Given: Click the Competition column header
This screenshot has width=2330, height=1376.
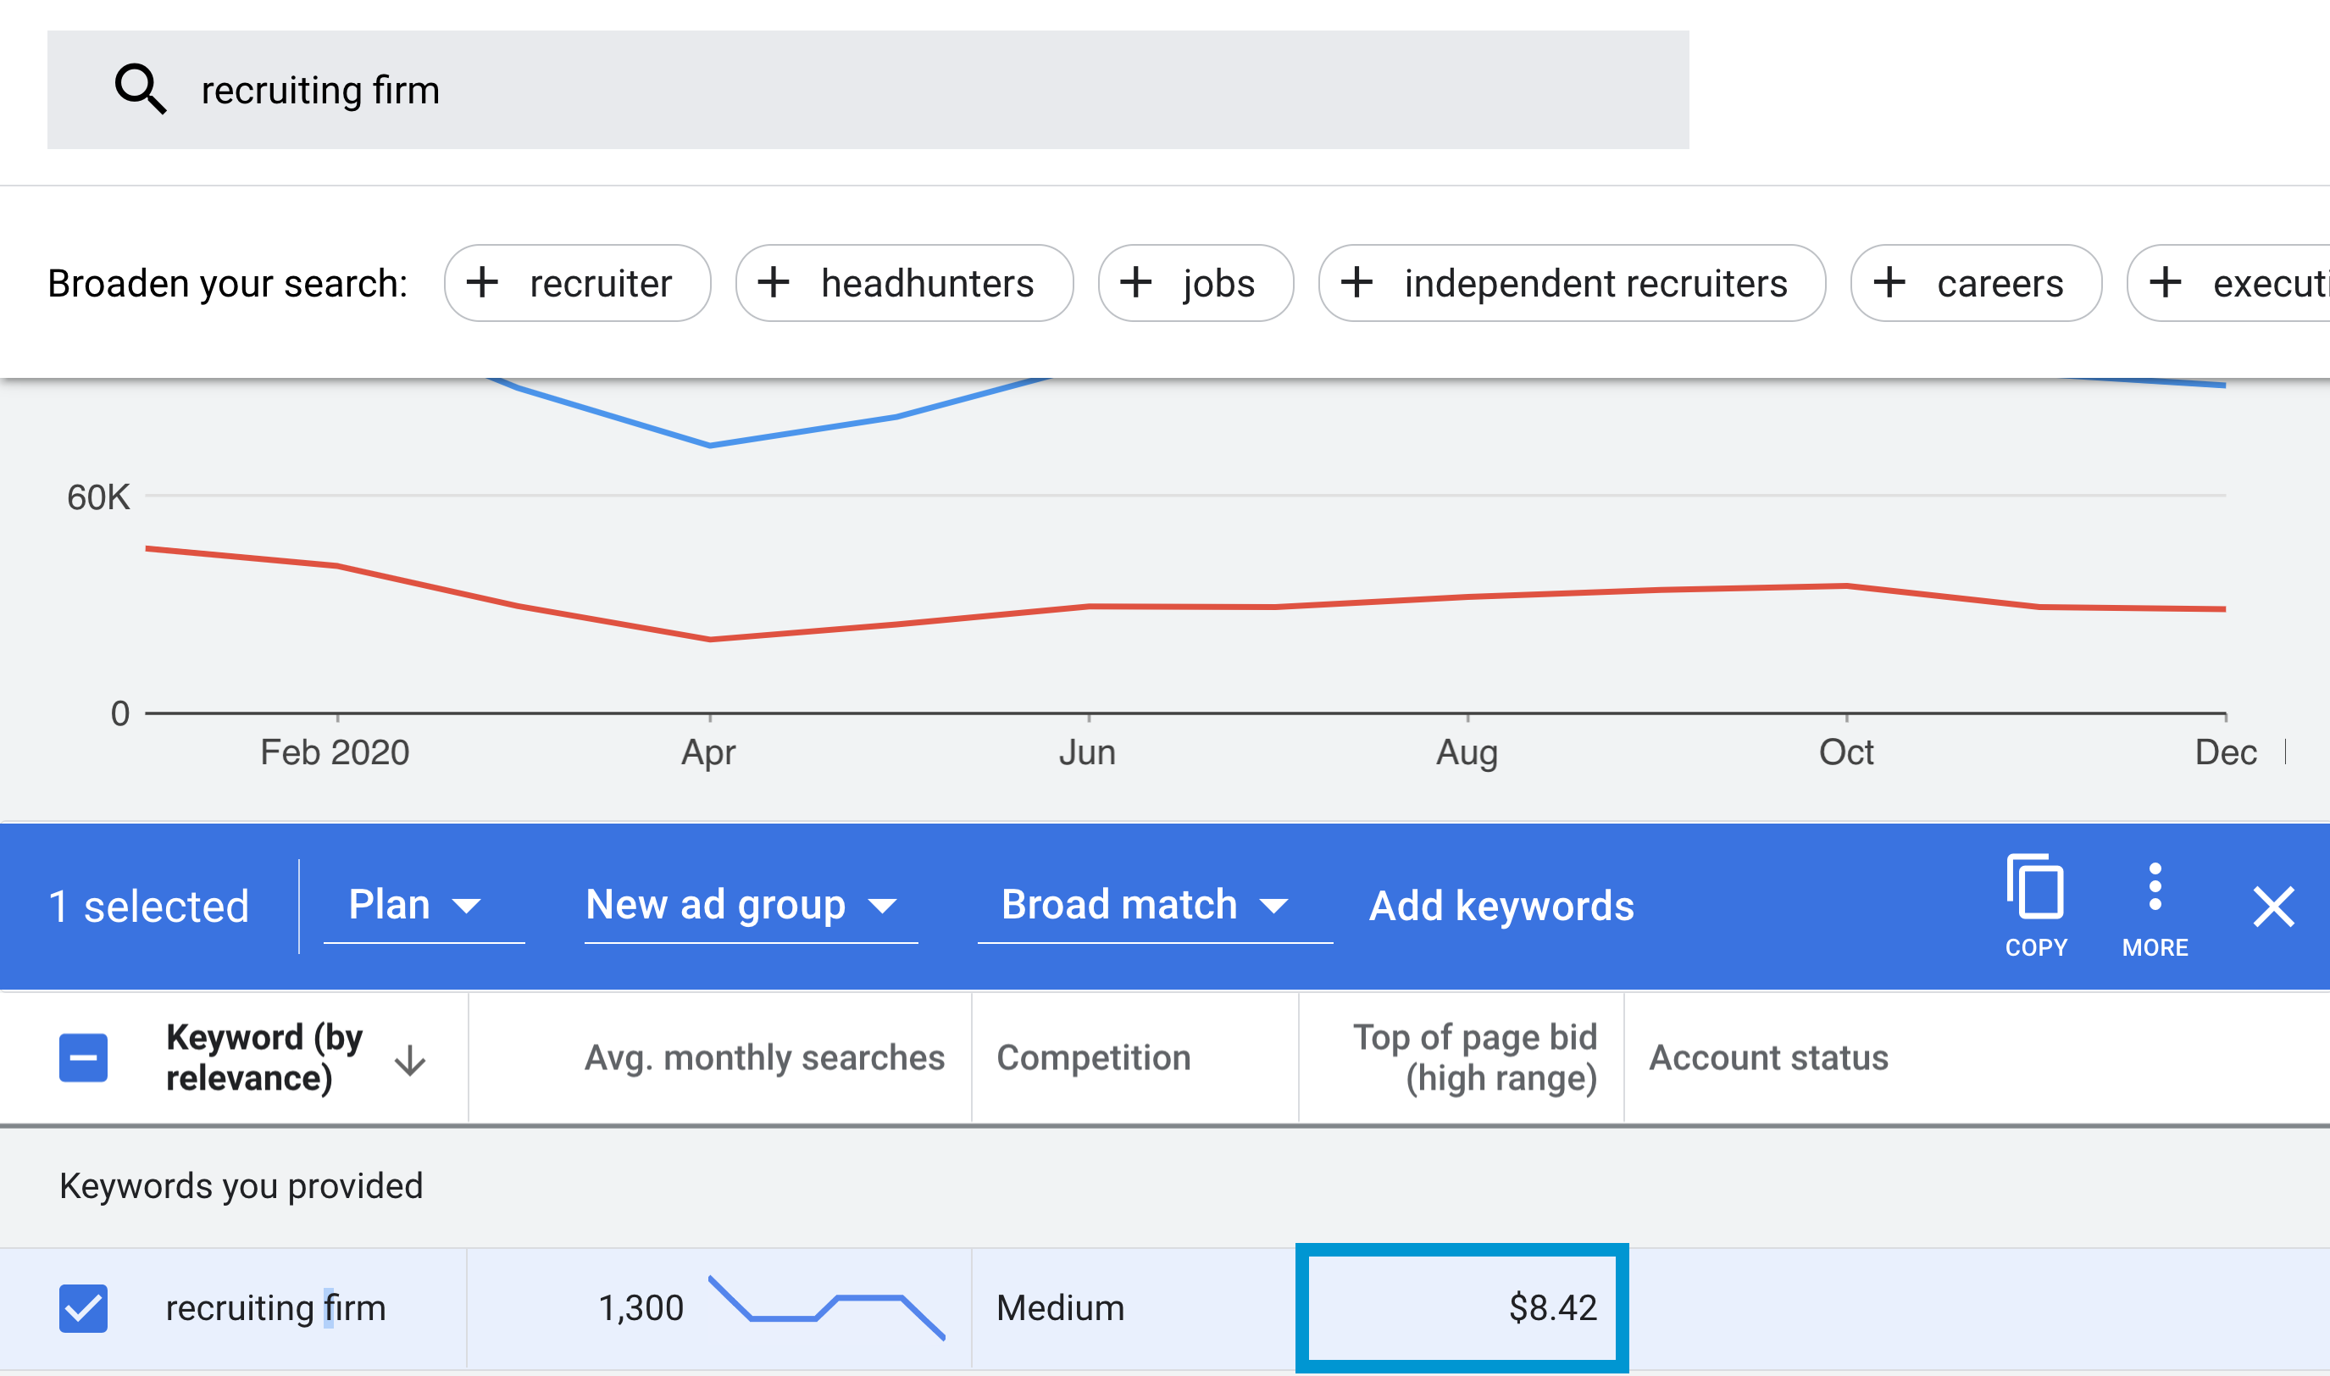Looking at the screenshot, I should [1094, 1057].
